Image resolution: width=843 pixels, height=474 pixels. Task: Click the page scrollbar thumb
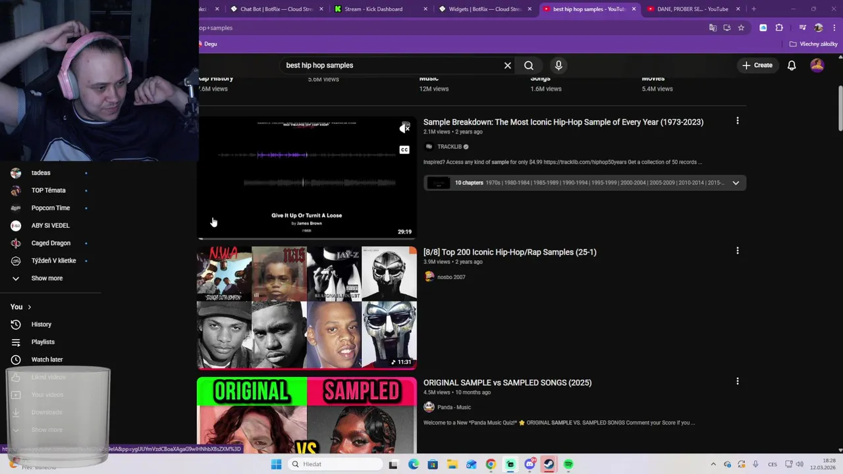(x=840, y=109)
